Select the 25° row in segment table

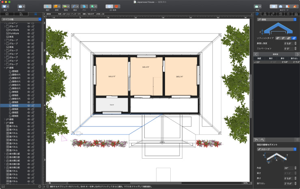pos(276,62)
